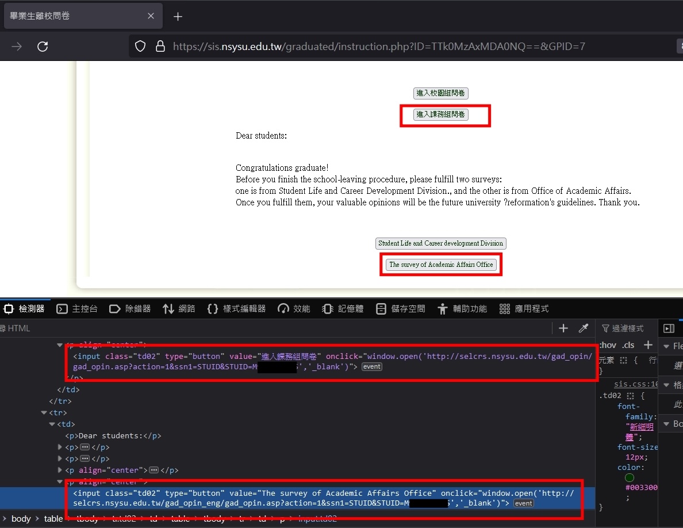Open the 應用程式 application tab
The height and width of the screenshot is (528, 683).
pos(524,309)
